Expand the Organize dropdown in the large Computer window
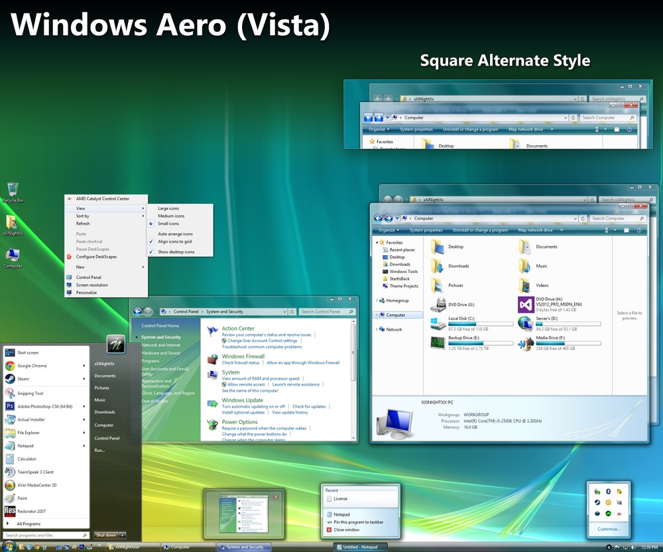This screenshot has height=552, width=663. coord(389,231)
